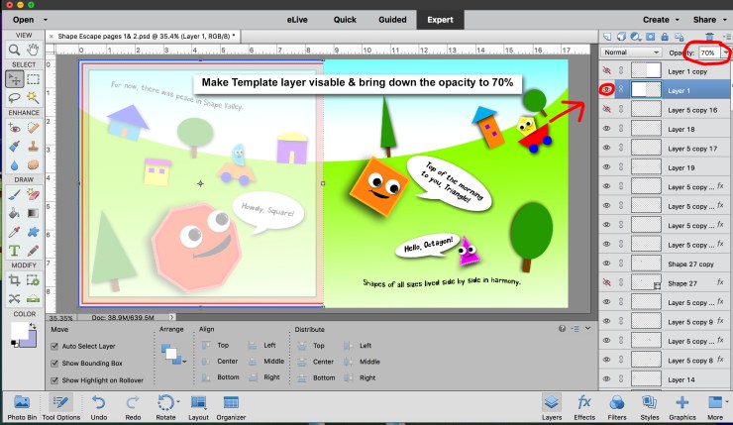The width and height of the screenshot is (733, 425).
Task: Open the Photo Bin panel
Action: pyautogui.click(x=21, y=405)
